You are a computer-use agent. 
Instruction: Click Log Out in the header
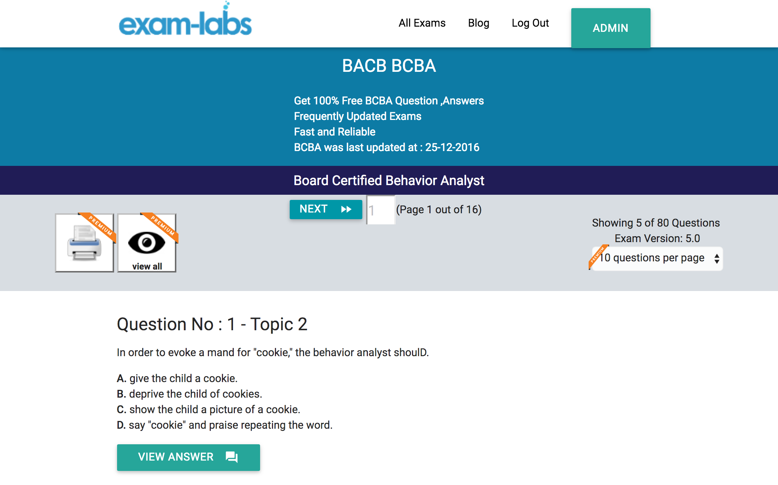pos(530,23)
